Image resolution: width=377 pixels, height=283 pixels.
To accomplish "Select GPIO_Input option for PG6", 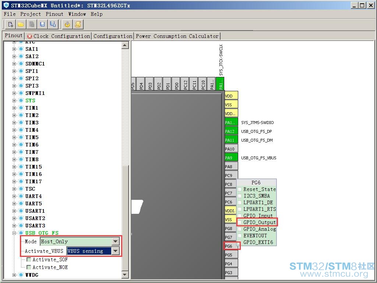I will point(257,216).
